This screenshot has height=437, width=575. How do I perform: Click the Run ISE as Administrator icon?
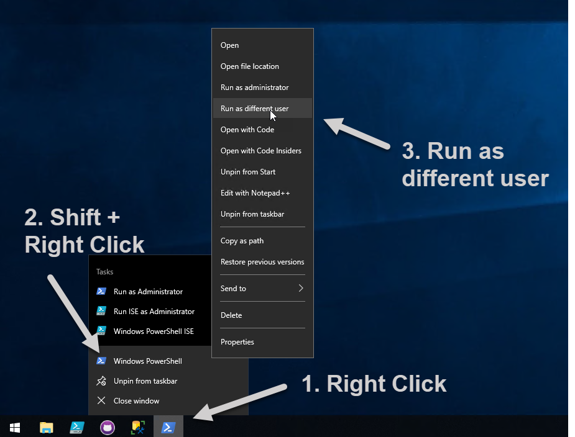pos(101,311)
